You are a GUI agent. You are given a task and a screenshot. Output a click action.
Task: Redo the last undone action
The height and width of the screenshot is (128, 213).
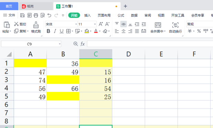click(x=56, y=15)
